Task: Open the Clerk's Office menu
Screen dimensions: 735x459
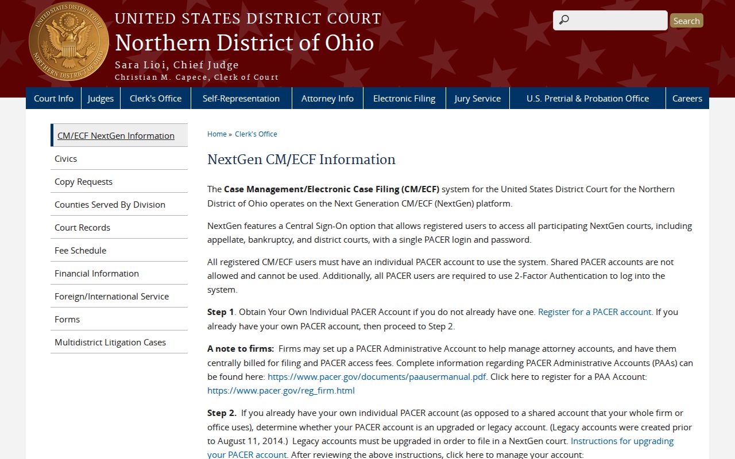Action: [x=156, y=98]
